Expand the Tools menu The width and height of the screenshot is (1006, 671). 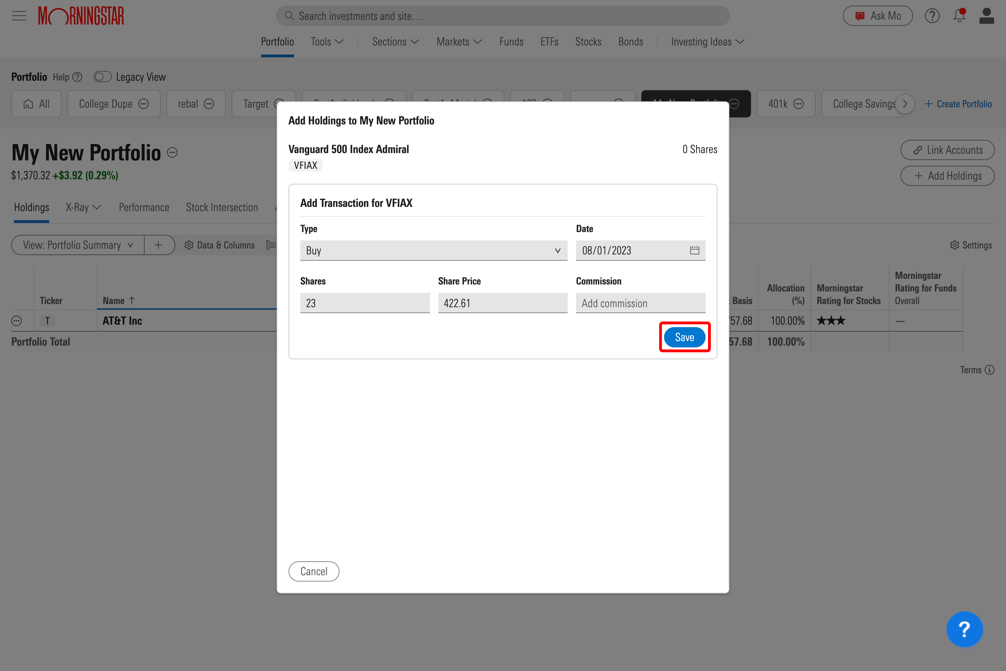[327, 42]
